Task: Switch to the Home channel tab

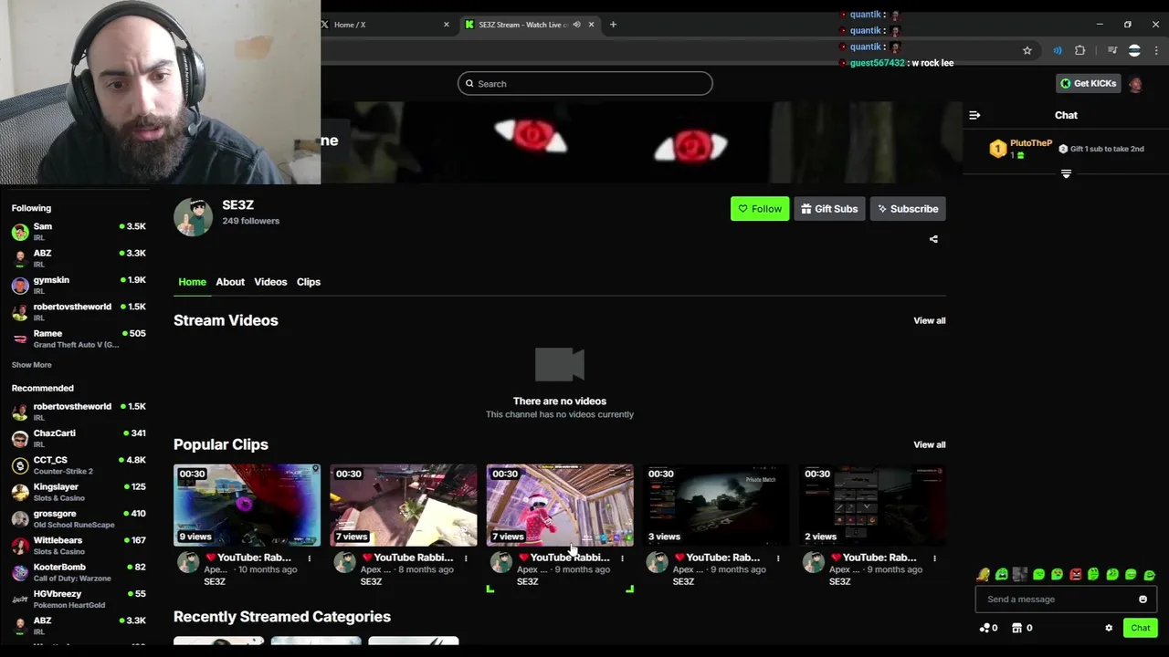Action: click(192, 282)
